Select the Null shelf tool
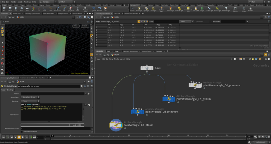The height and width of the screenshot is (144, 271). pos(33,9)
